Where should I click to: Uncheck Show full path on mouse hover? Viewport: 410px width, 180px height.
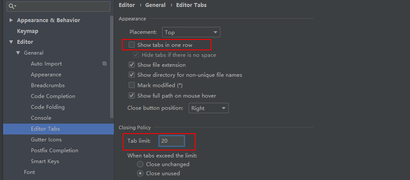[132, 96]
